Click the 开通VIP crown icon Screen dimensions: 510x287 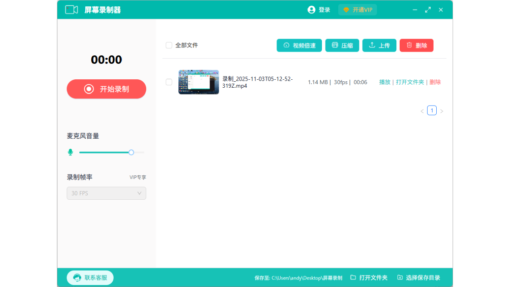pos(345,10)
